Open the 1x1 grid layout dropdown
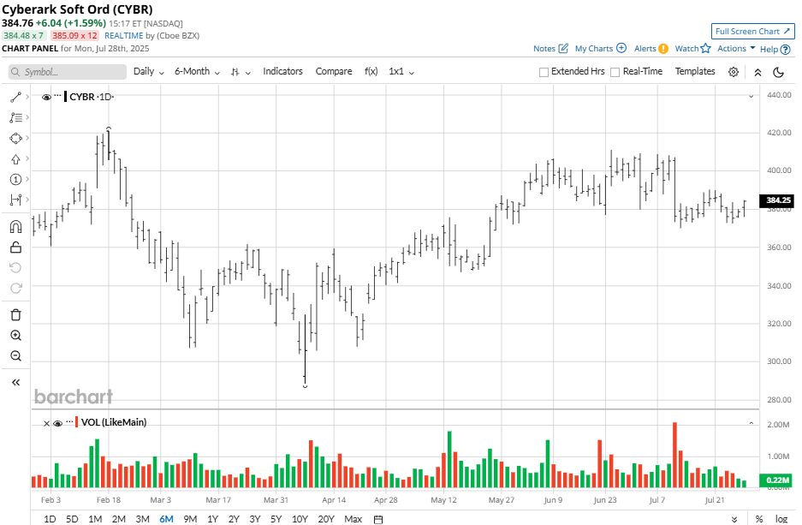 point(401,72)
